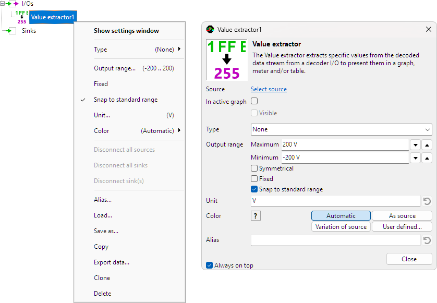Viewport: 437px width, 303px height.
Task: Click the Alias input field
Action: click(x=335, y=240)
